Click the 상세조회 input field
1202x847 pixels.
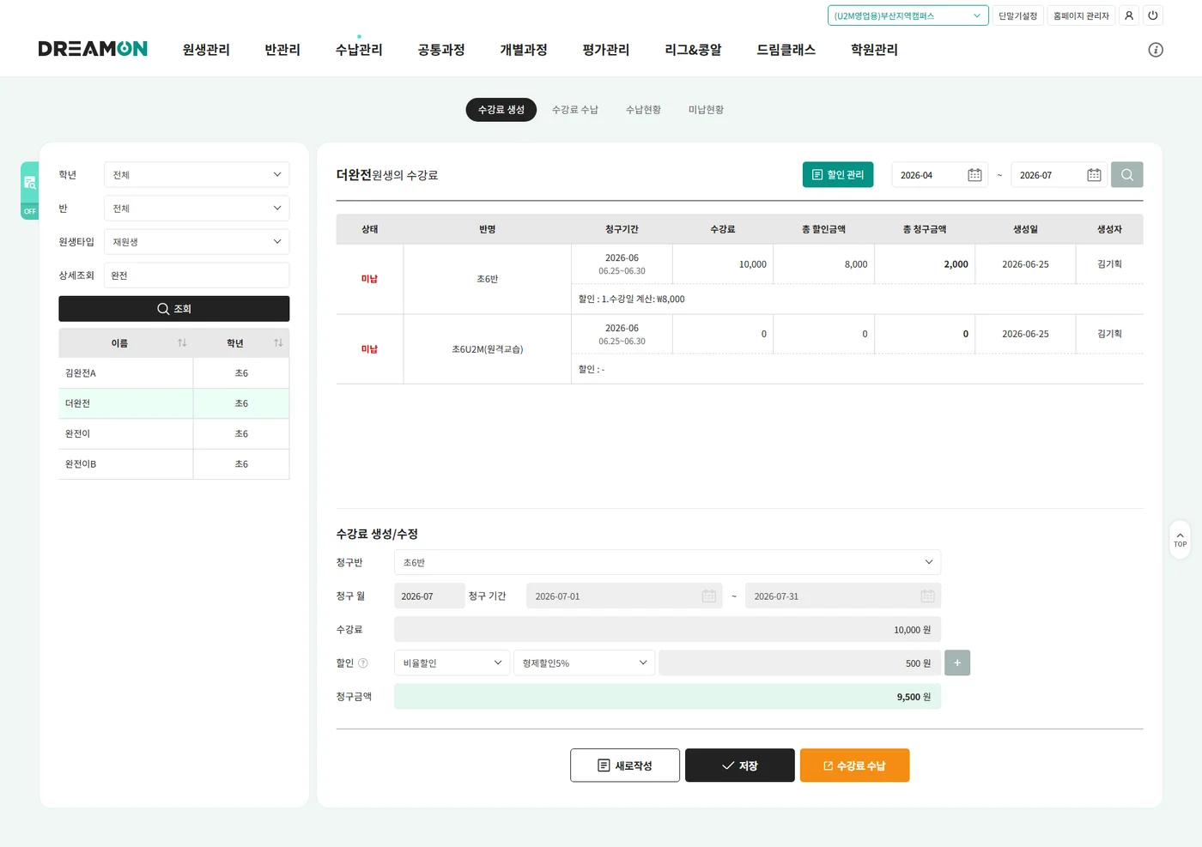point(197,275)
